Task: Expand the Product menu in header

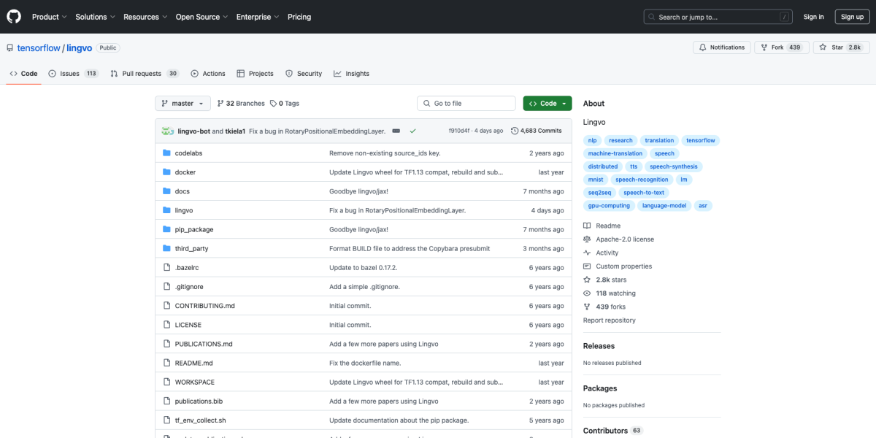Action: [x=49, y=17]
